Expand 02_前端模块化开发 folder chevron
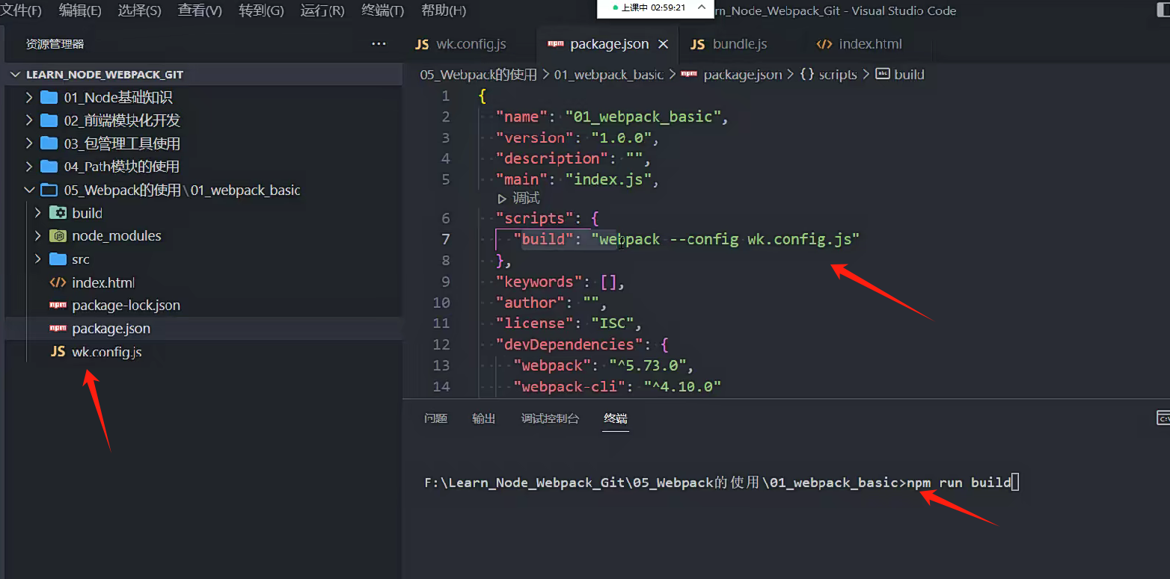Viewport: 1170px width, 579px height. (x=28, y=120)
